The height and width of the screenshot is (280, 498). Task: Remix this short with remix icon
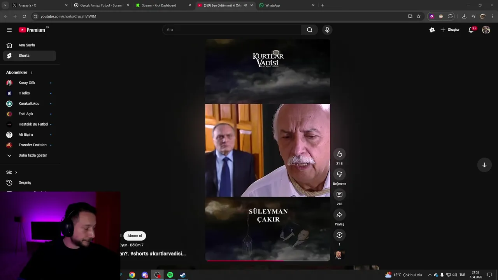coord(339,235)
